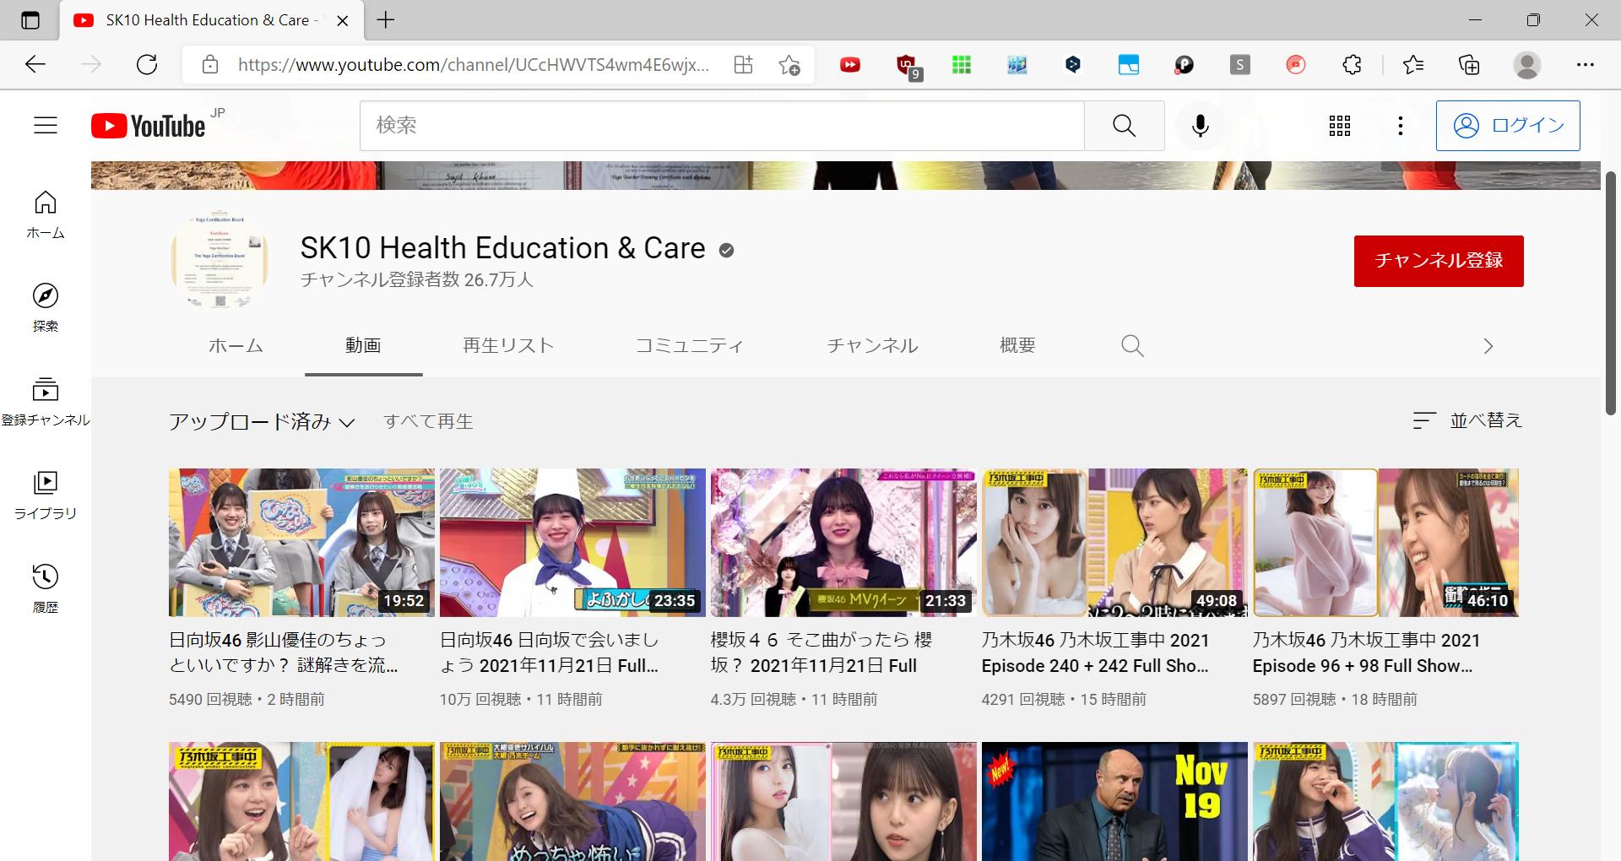
Task: Open video title 日向坂で会いましょう 2021年11月21日
Action: (x=550, y=653)
